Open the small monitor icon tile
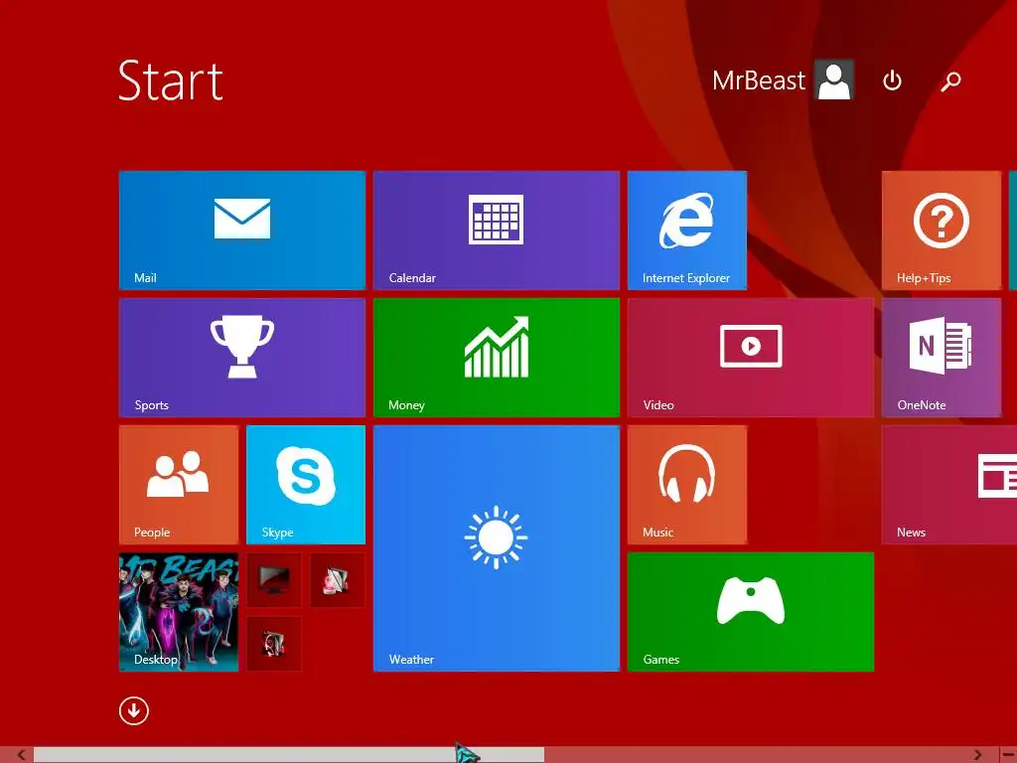 point(274,579)
